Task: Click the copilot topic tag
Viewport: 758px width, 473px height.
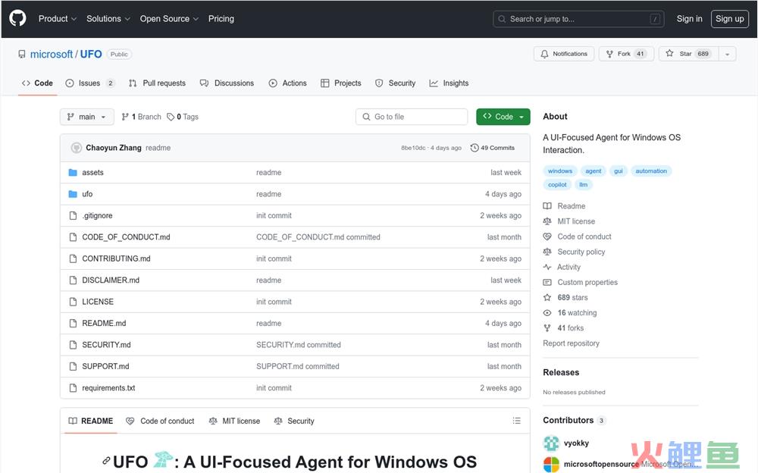Action: click(x=557, y=184)
